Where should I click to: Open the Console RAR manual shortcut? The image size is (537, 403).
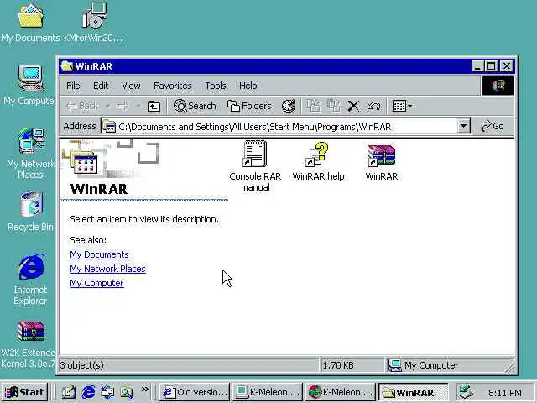coord(255,166)
